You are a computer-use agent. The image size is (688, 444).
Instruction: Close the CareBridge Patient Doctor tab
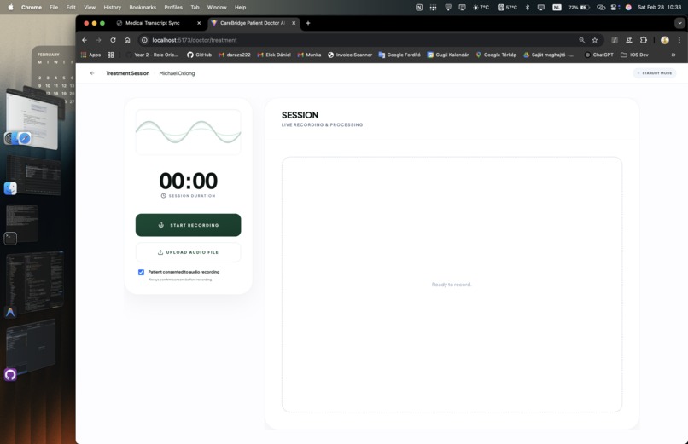coord(294,23)
